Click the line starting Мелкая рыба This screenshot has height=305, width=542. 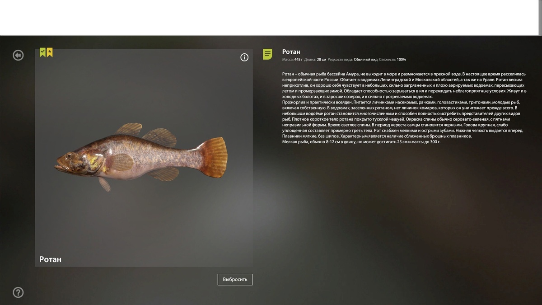pyautogui.click(x=361, y=142)
